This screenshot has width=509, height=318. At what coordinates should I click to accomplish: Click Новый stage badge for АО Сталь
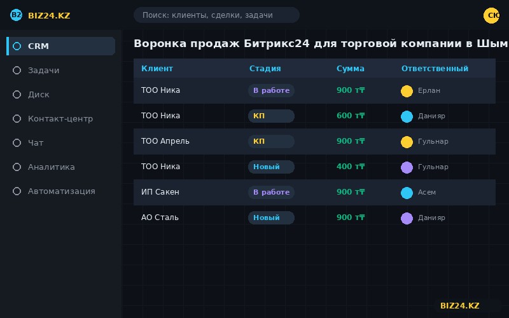pos(272,218)
